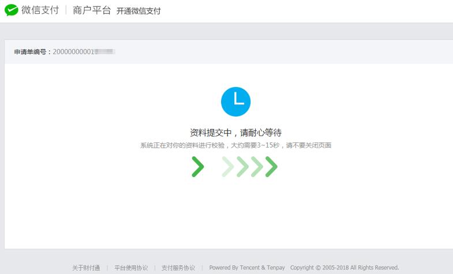Click the 系统正在对你的资料进行校验 notice text
The image size is (453, 274).
point(236,145)
